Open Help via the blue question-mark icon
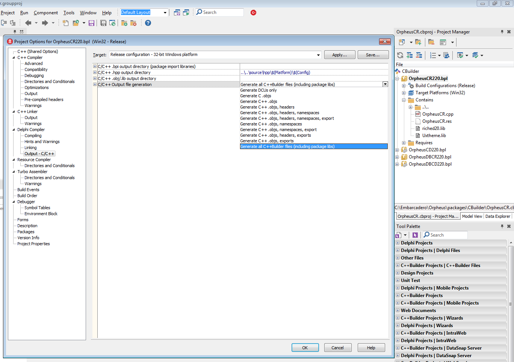Screen dimensions: 514x362 coord(148,23)
